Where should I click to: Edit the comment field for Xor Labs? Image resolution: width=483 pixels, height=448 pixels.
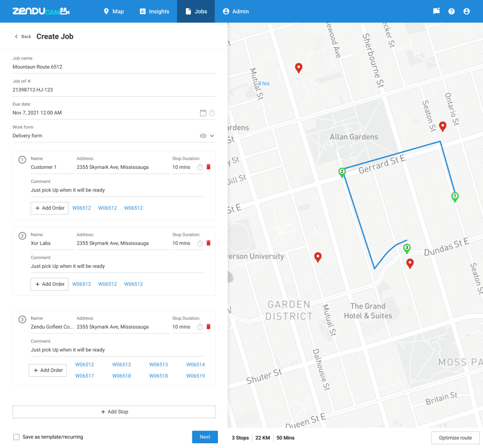coord(117,266)
